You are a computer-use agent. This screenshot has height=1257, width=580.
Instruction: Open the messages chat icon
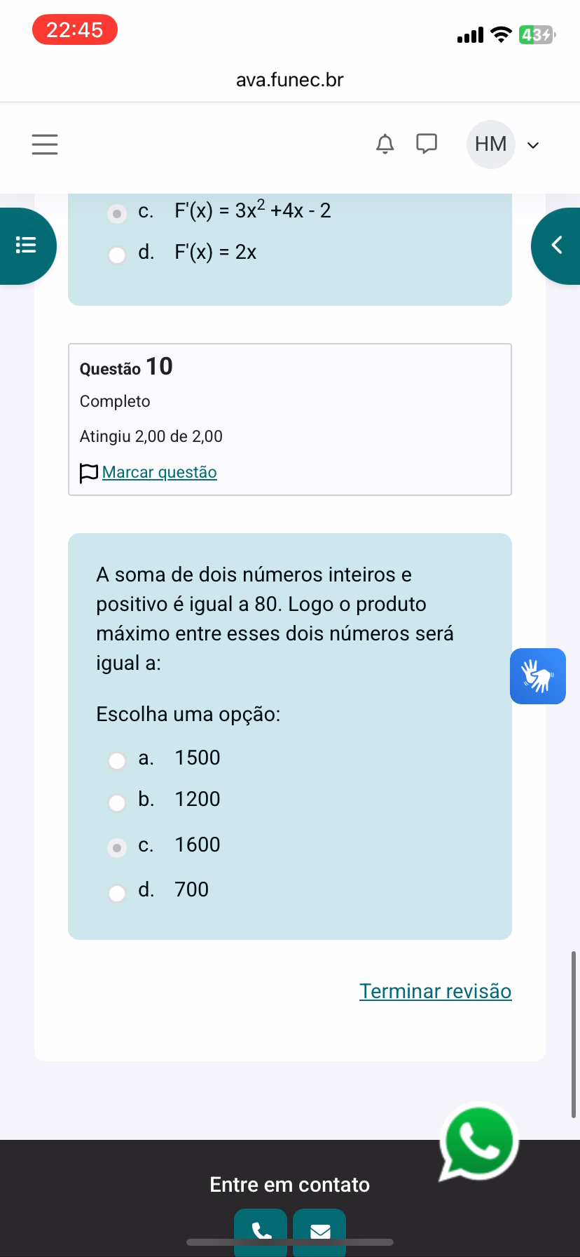(427, 144)
